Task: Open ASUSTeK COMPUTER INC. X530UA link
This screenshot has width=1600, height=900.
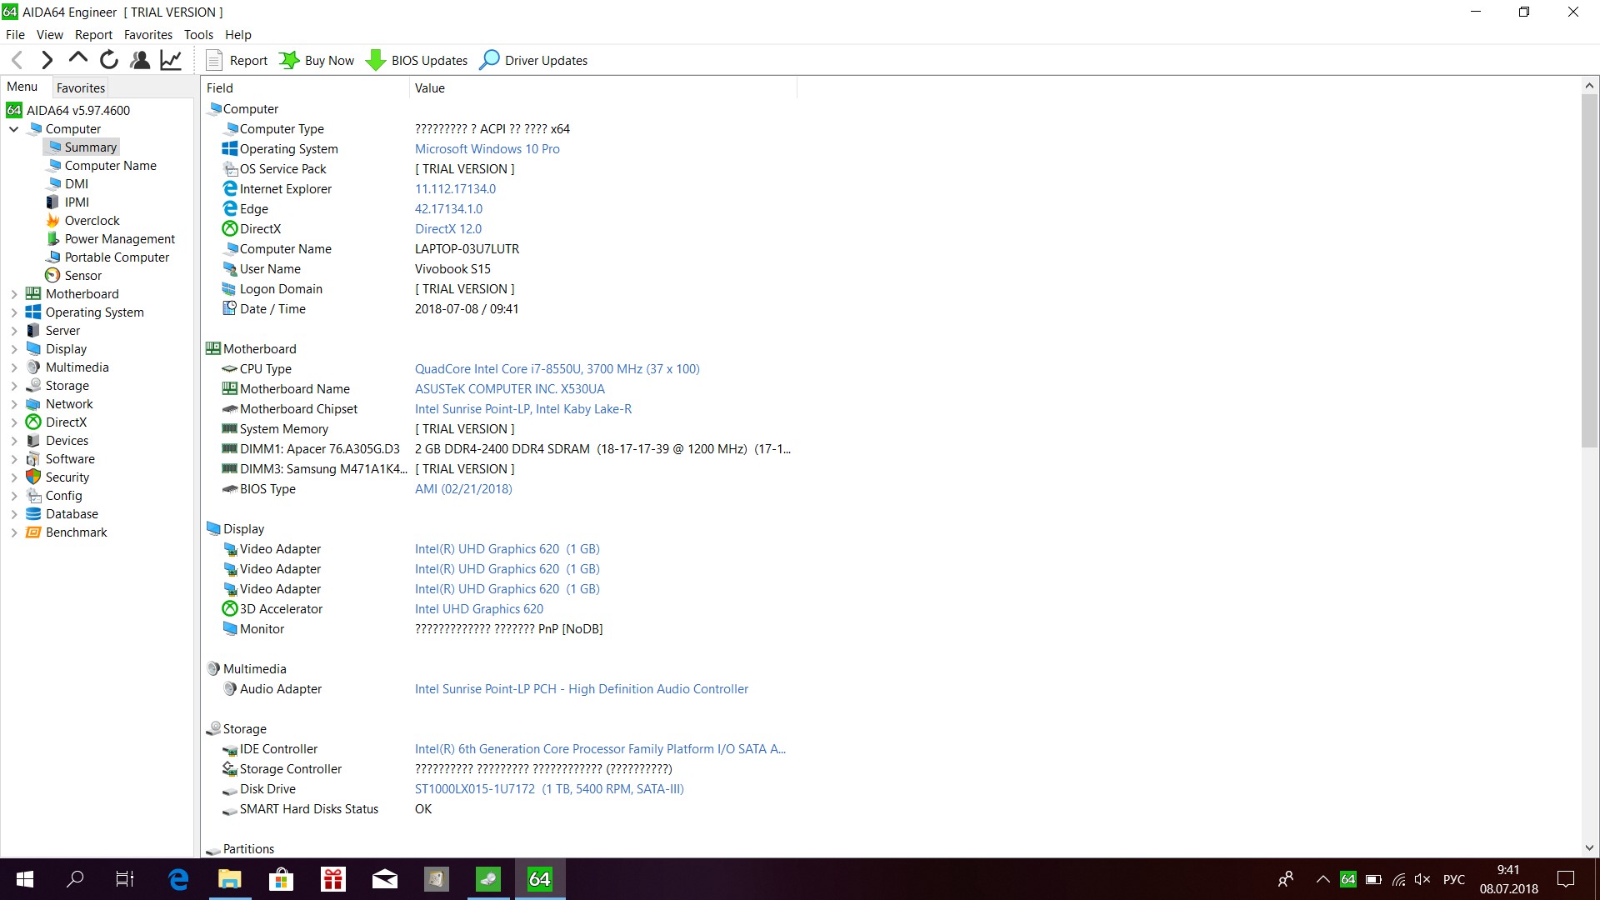Action: point(510,389)
